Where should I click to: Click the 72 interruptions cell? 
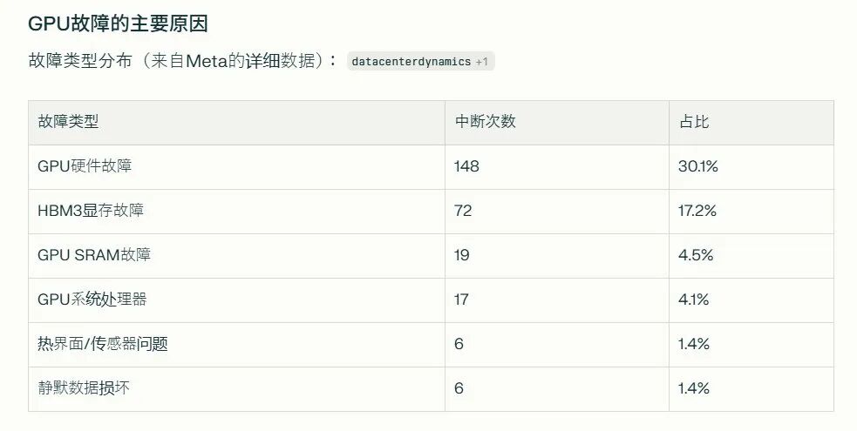point(463,211)
